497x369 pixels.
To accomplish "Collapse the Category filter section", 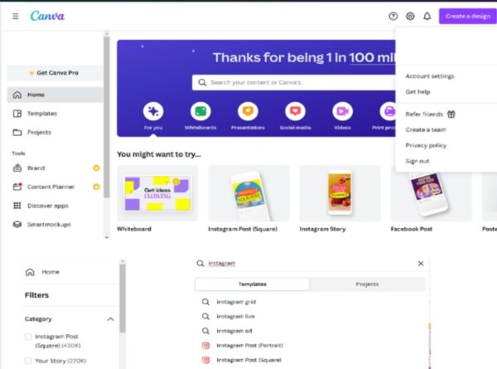I will pyautogui.click(x=110, y=319).
